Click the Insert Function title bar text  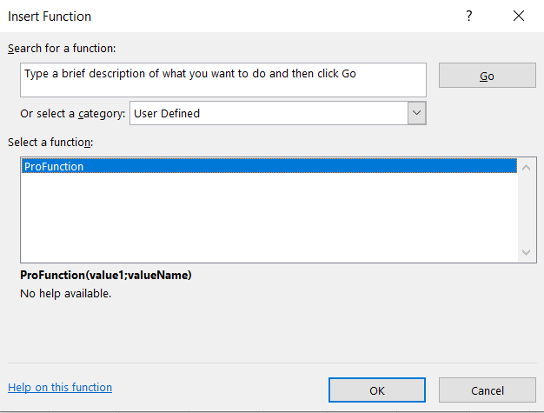pos(50,17)
